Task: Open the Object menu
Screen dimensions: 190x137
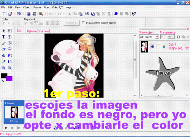Action: 27,7
